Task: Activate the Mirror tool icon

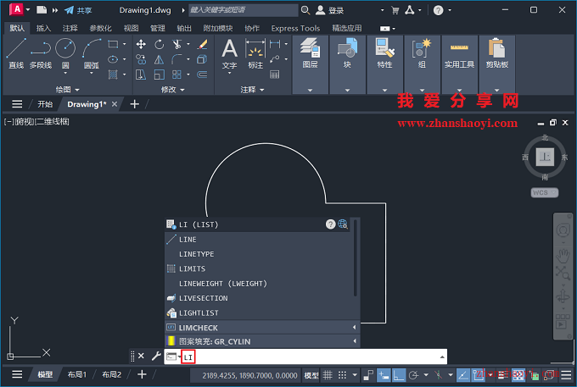Action: tap(159, 59)
